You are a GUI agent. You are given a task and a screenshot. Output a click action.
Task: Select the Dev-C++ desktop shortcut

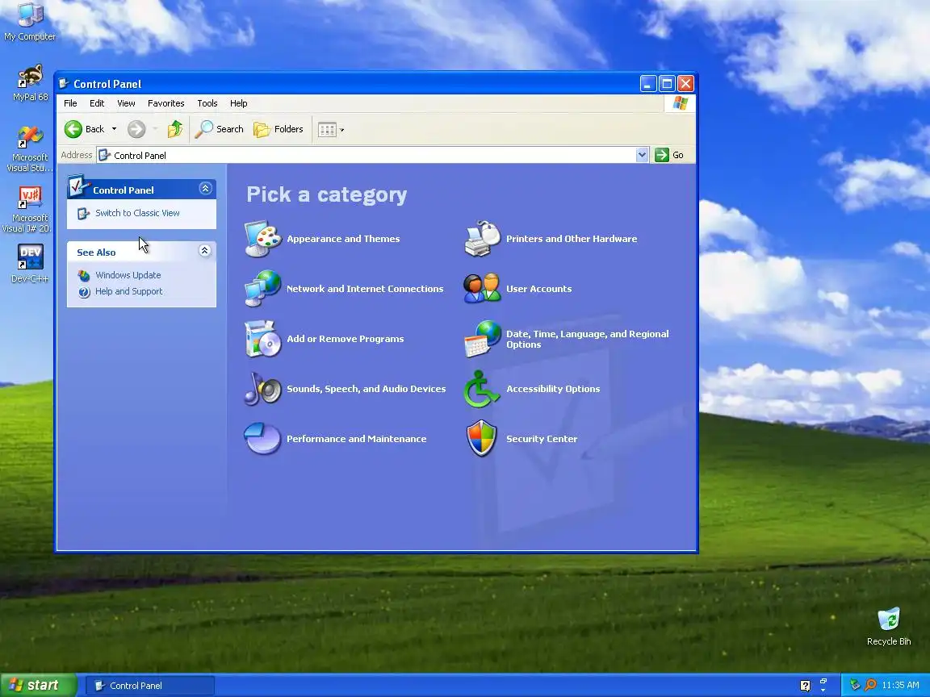click(30, 264)
